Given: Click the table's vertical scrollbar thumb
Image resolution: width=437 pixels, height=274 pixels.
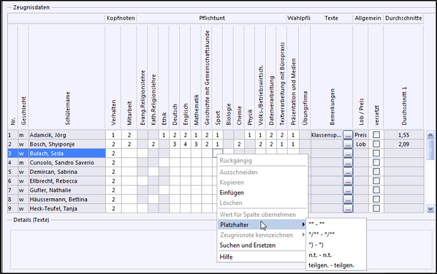Looking at the screenshot, I should tap(430, 149).
